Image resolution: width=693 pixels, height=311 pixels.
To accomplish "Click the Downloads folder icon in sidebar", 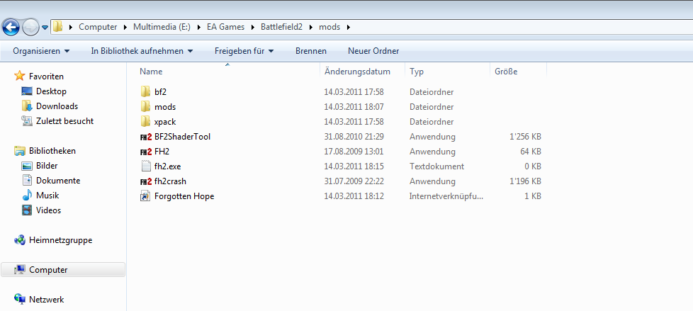I will click(x=27, y=106).
